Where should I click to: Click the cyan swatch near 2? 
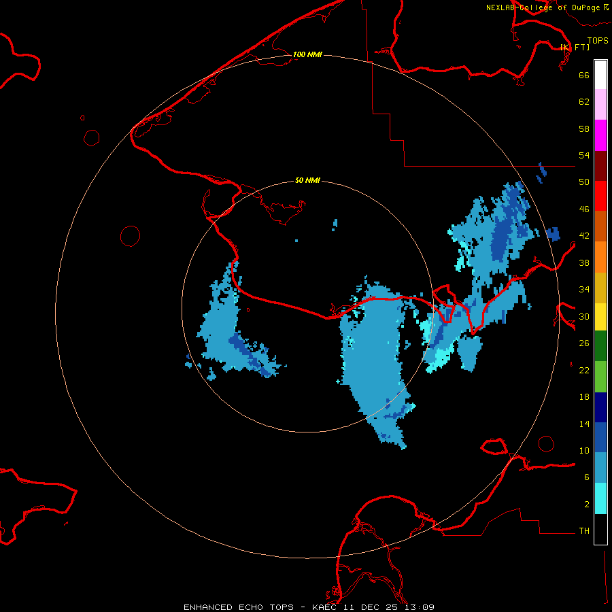click(600, 498)
